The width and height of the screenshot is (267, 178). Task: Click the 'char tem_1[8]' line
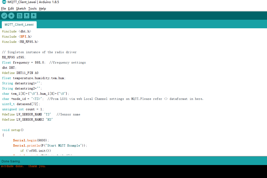click(x=36, y=94)
